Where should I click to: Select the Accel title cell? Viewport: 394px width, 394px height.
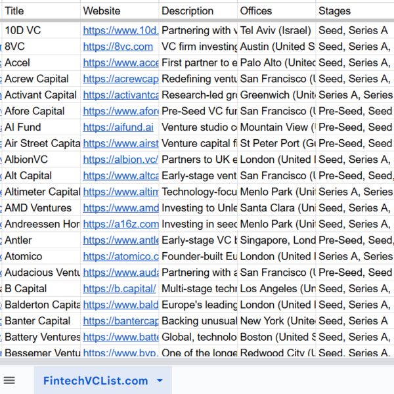coord(41,62)
